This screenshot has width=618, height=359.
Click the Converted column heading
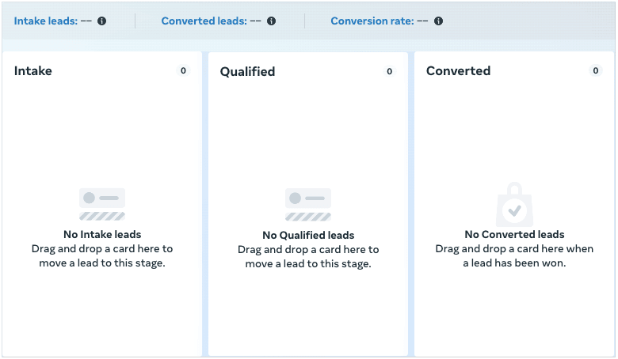[458, 71]
